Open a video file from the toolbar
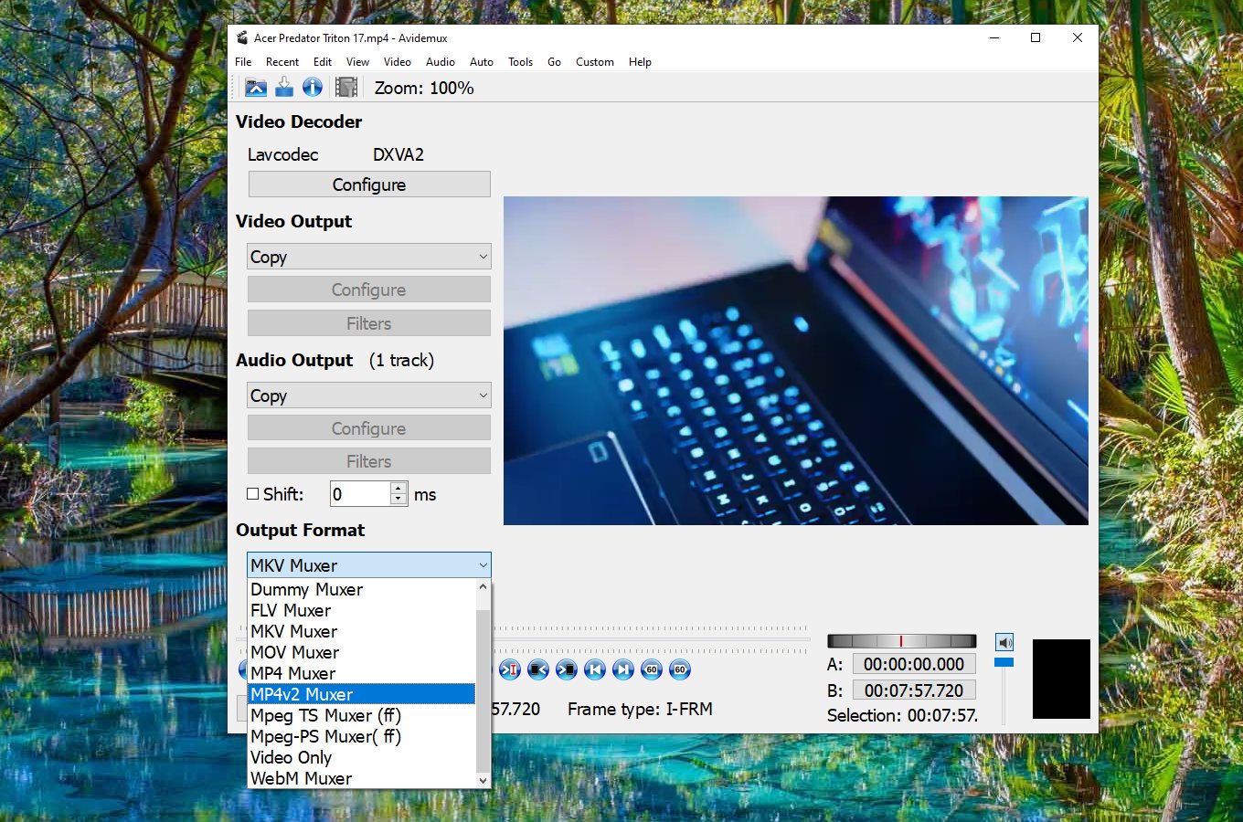 [x=256, y=88]
